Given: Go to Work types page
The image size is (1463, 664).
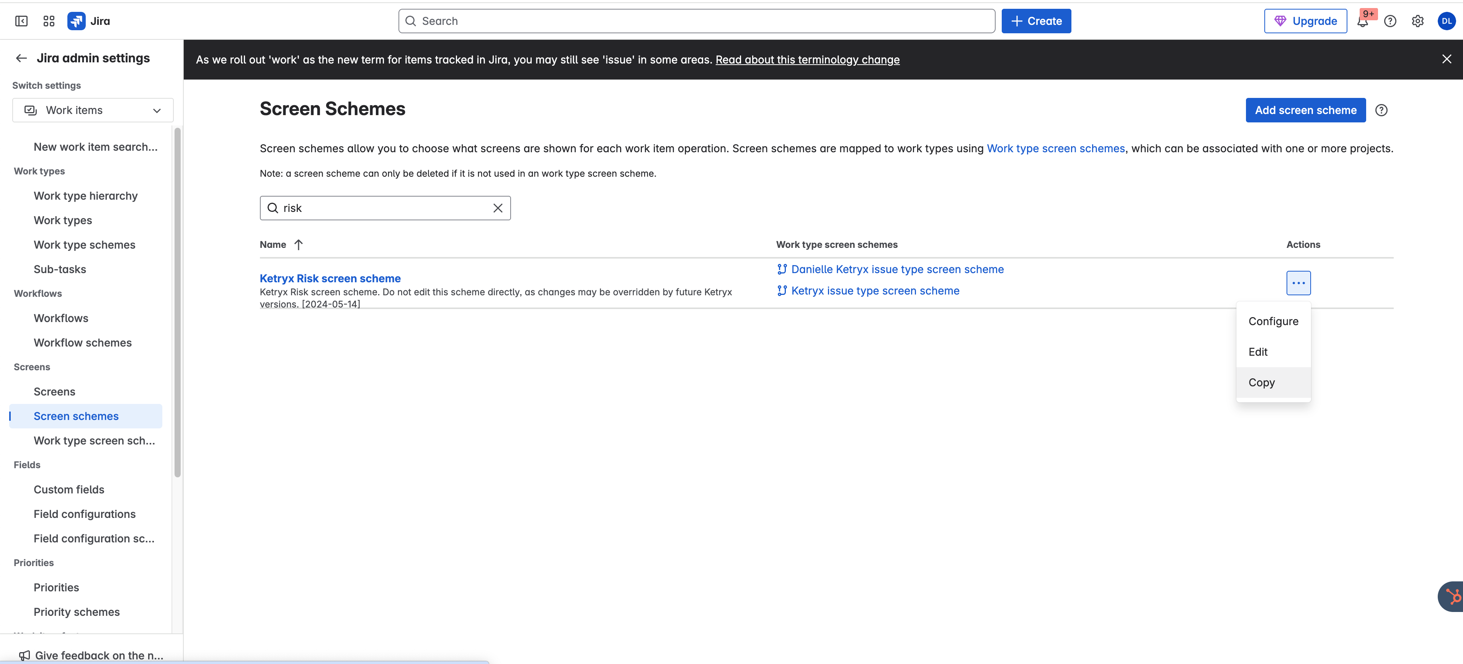Looking at the screenshot, I should (62, 220).
